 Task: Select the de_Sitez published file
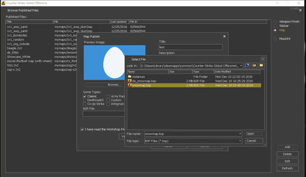[13, 52]
